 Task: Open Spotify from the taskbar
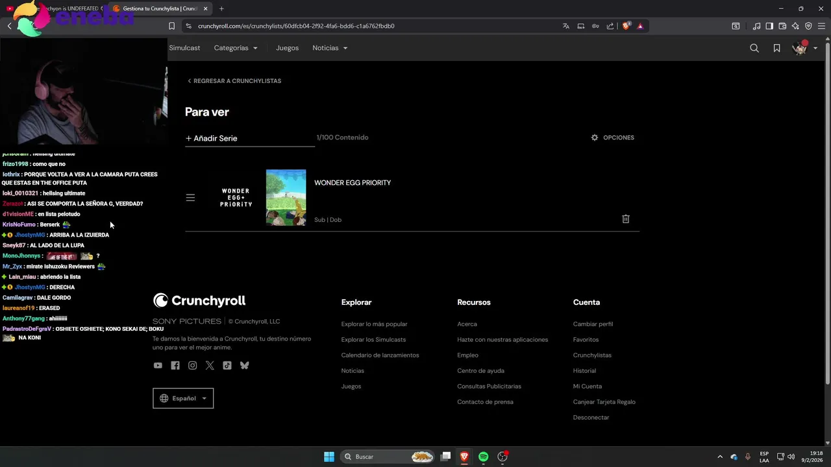(483, 457)
